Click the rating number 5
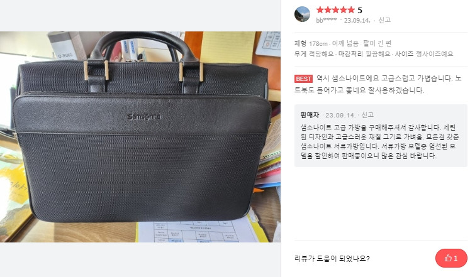 [360, 10]
